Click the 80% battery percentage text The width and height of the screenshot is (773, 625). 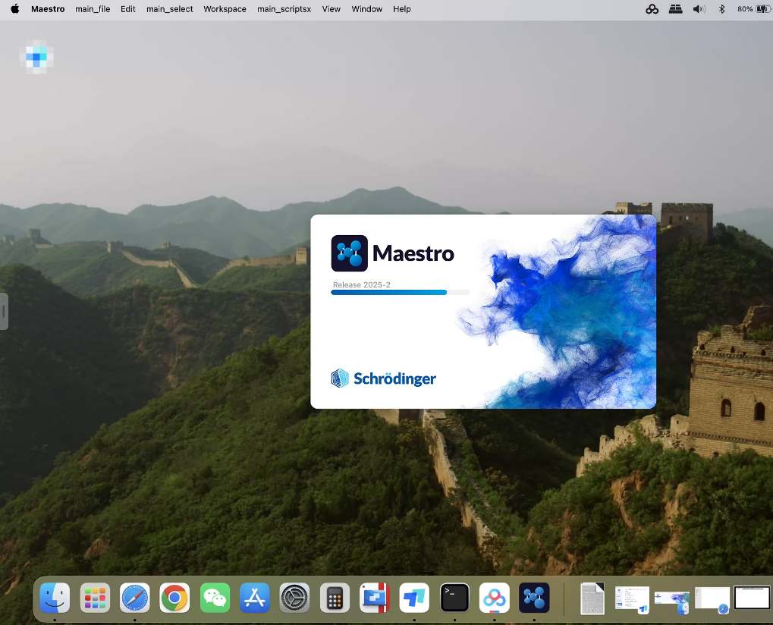pyautogui.click(x=745, y=9)
